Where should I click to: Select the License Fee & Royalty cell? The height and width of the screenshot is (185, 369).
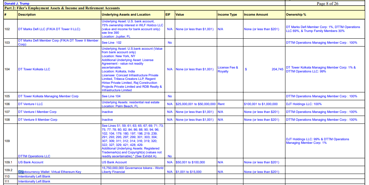(228, 69)
